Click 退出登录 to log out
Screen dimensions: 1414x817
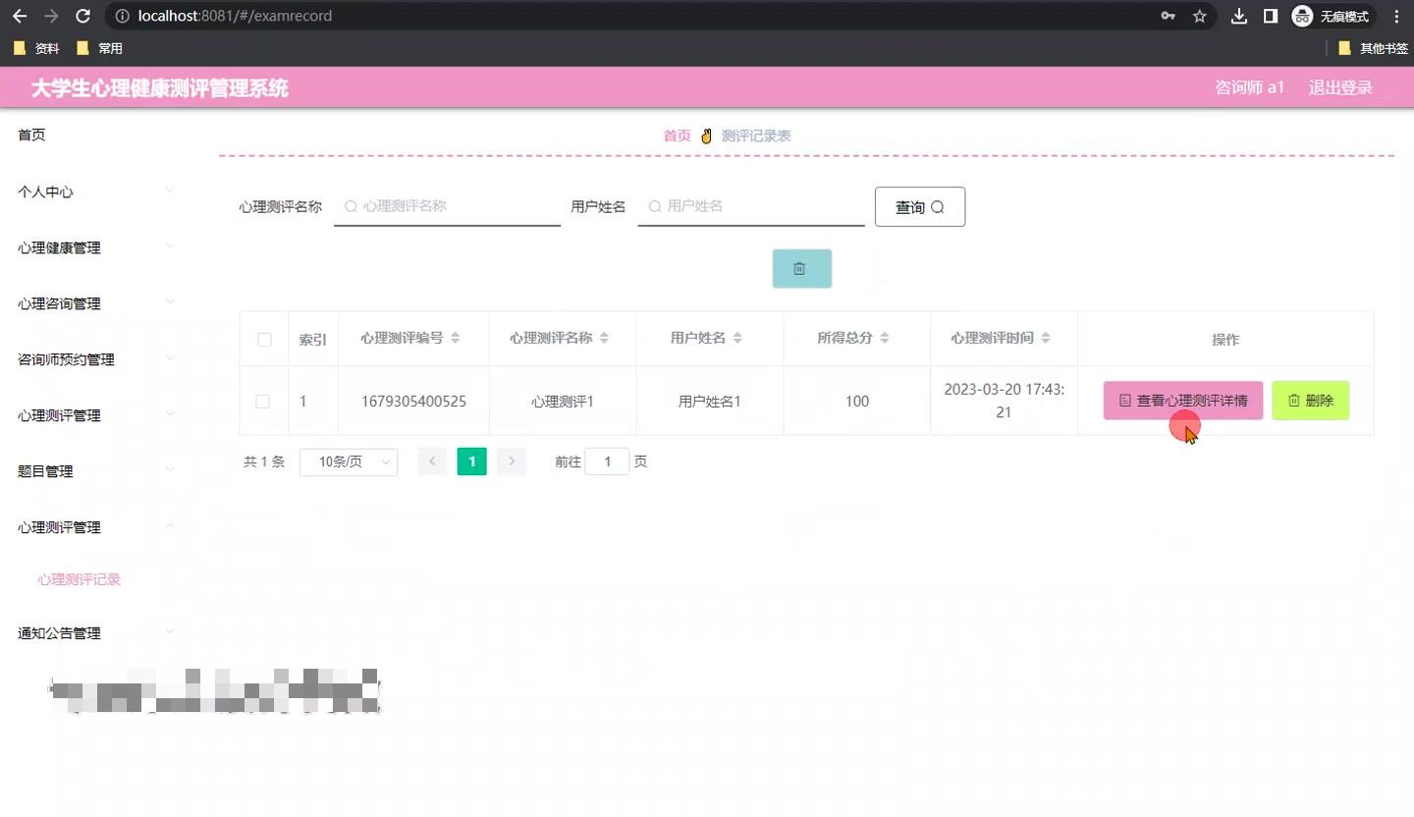tap(1339, 87)
